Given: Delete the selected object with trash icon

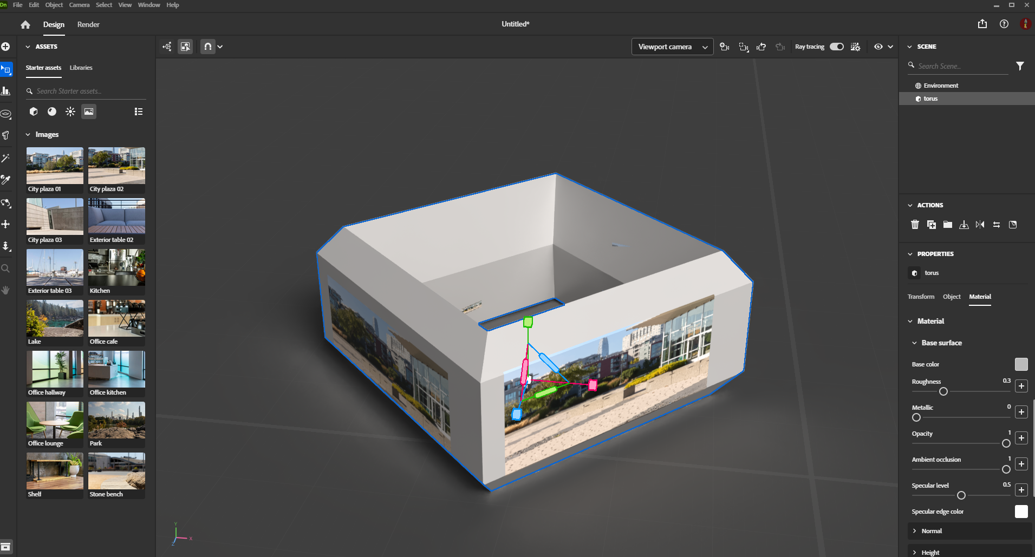Looking at the screenshot, I should (x=915, y=225).
